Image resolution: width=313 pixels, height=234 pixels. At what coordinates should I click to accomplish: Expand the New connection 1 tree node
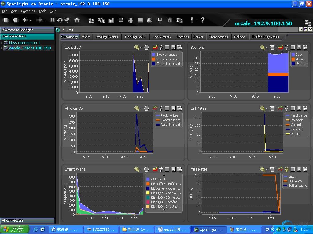[x=2, y=43]
